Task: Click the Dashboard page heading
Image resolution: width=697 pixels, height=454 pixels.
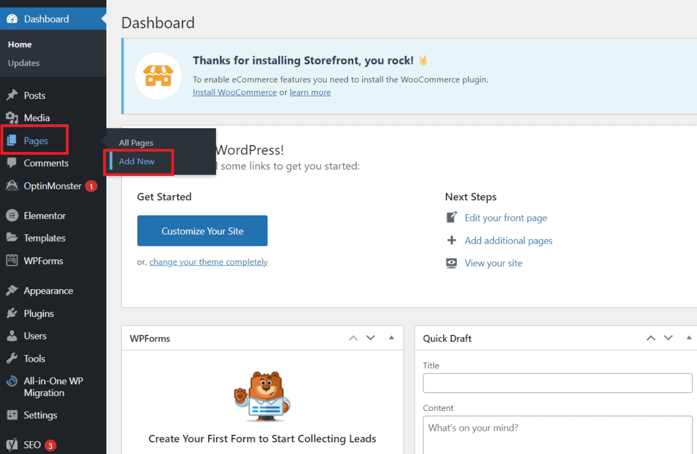Action: tap(158, 23)
